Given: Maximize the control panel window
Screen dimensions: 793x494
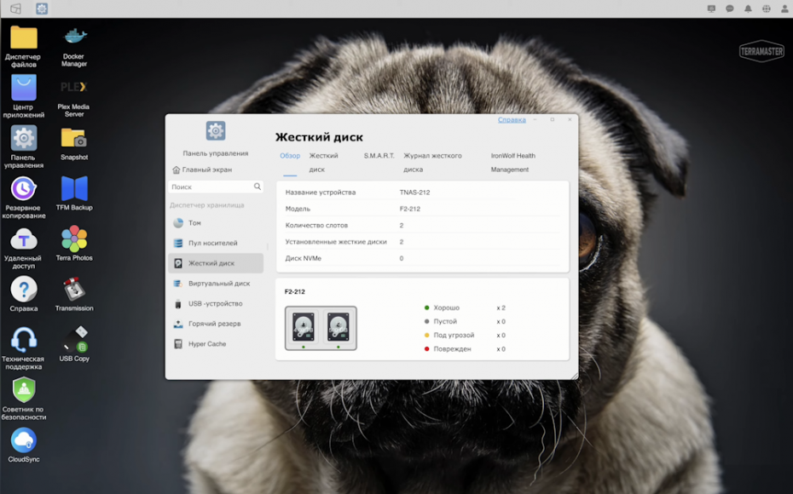Looking at the screenshot, I should (553, 120).
